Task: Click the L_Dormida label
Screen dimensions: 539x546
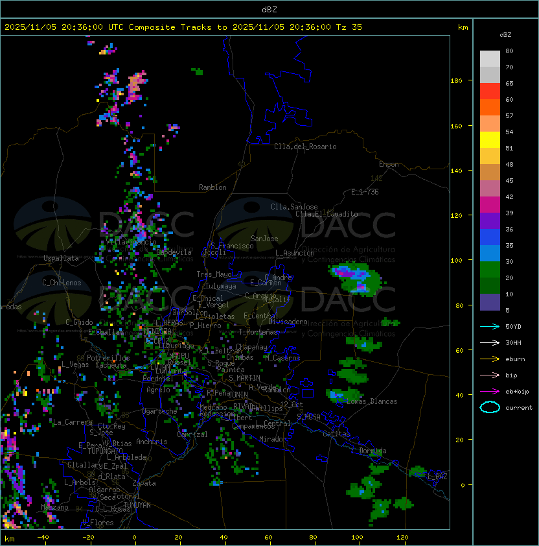Action: click(x=369, y=451)
